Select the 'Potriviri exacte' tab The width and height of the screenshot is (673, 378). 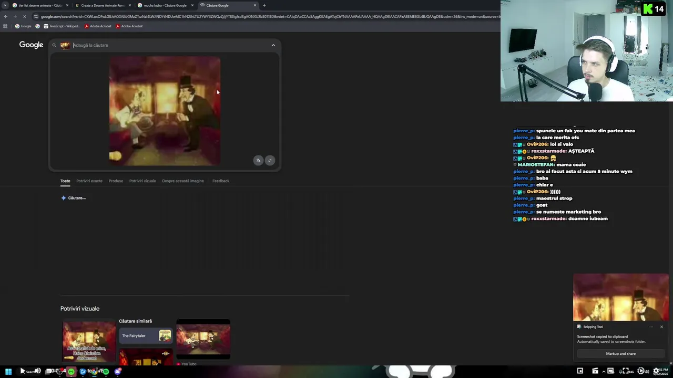[89, 181]
